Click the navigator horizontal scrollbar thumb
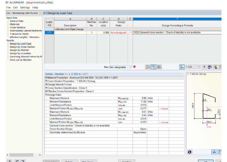The height and width of the screenshot is (162, 227). pos(22,155)
